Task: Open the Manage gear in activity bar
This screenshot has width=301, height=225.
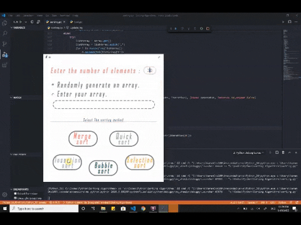Action: [4, 194]
